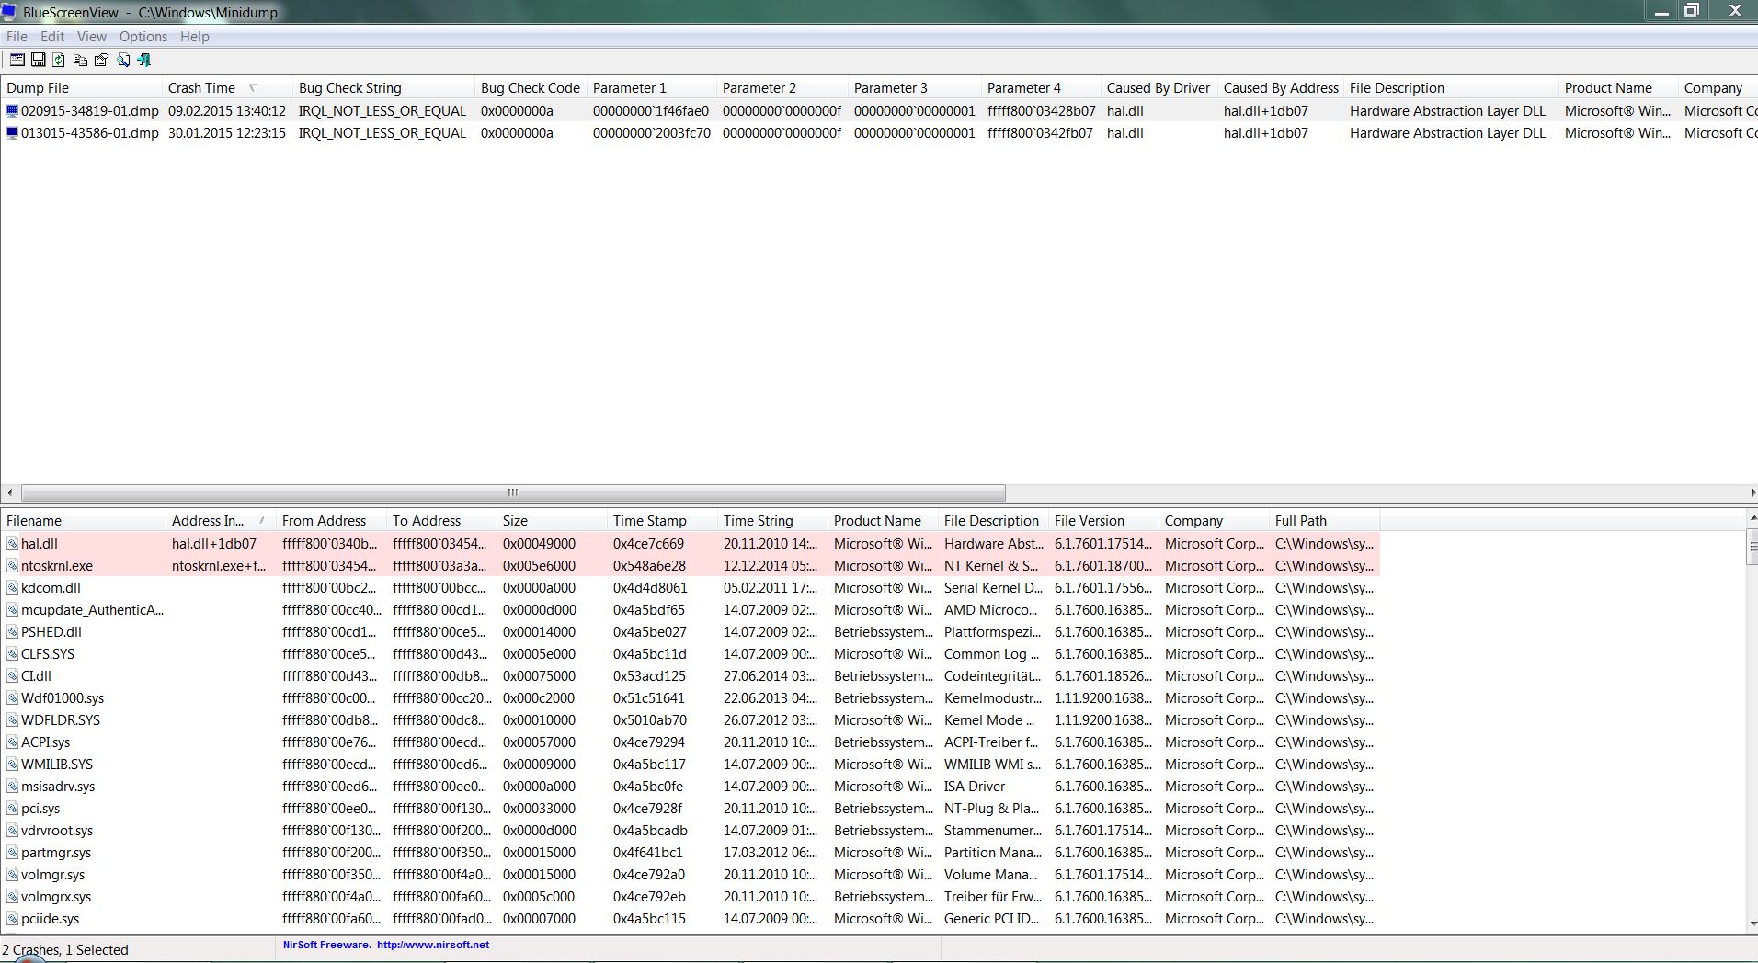
Task: Click the Save Selected Items floppy icon
Action: tap(38, 60)
